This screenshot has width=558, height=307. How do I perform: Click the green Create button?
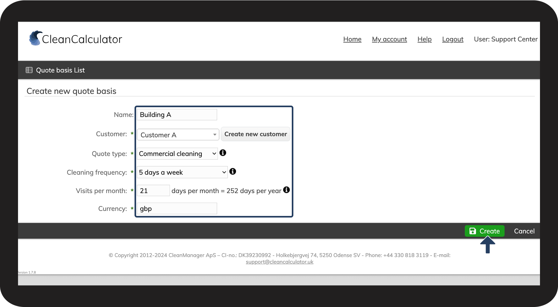click(x=484, y=231)
